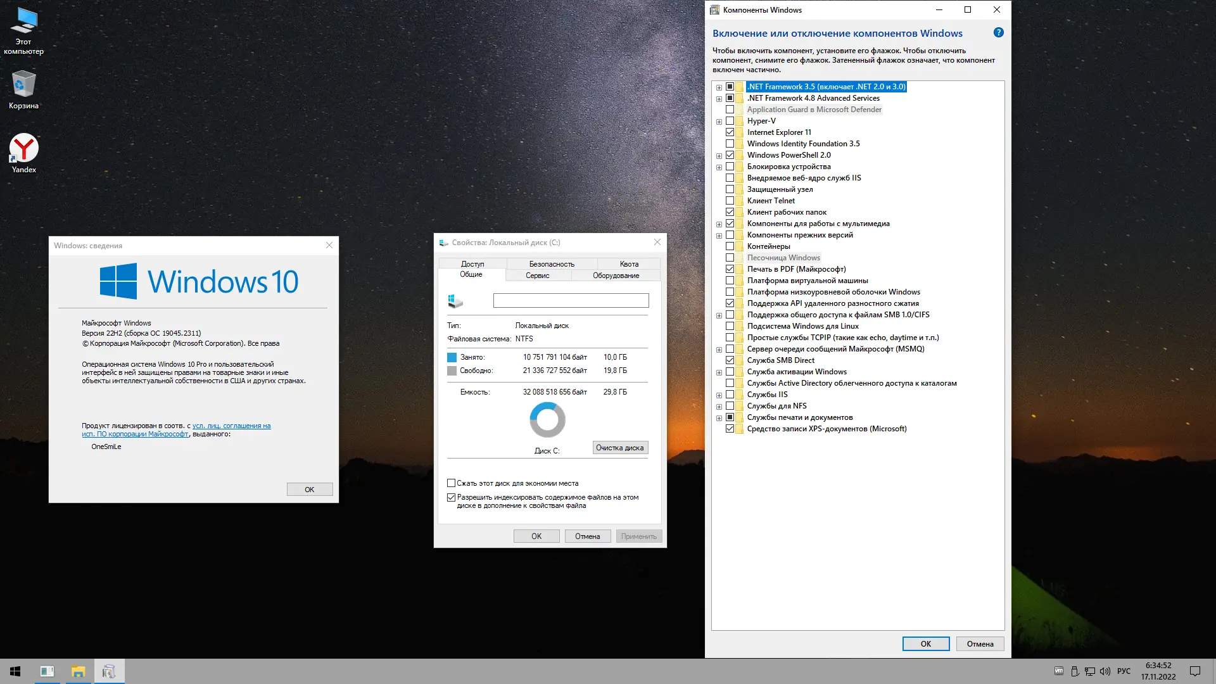Expand the IIS services node

click(719, 395)
